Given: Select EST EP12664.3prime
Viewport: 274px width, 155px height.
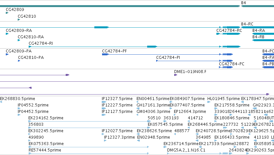Looking at the screenshot, I should 190,112.
